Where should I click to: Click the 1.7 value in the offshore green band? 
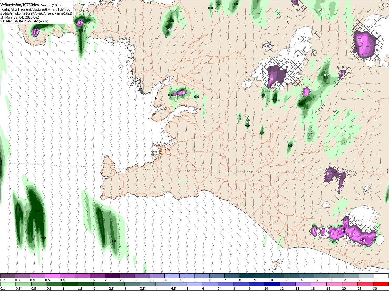click(x=101, y=223)
